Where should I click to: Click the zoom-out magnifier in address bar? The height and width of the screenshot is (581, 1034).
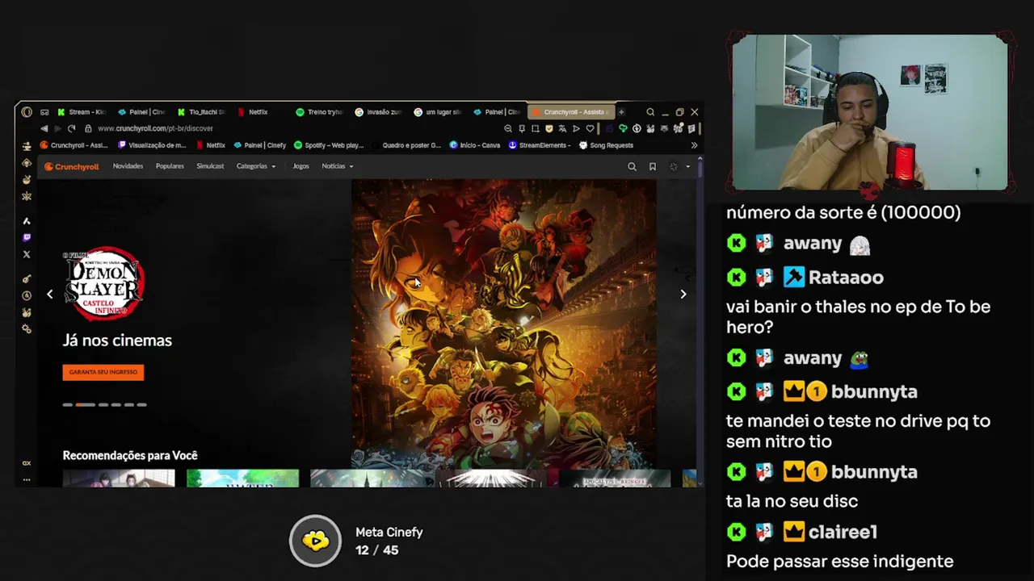tap(508, 128)
